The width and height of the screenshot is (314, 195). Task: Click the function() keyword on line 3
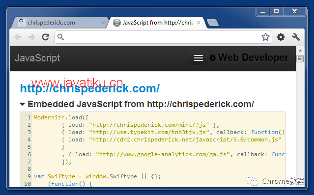(268, 132)
